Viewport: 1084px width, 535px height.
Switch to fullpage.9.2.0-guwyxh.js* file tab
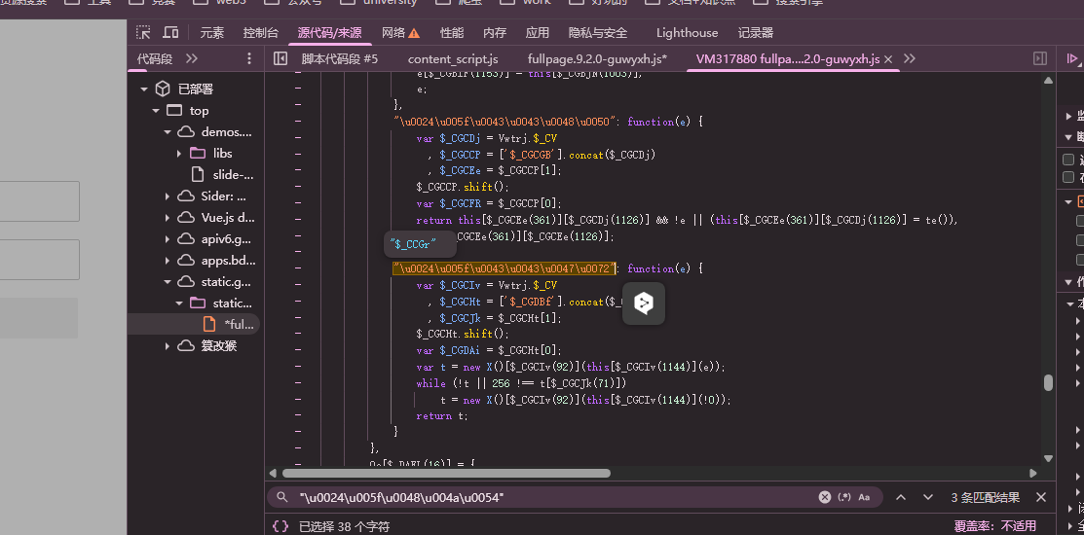coord(597,59)
